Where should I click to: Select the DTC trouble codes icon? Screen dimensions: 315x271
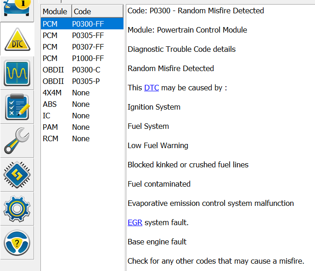click(17, 40)
